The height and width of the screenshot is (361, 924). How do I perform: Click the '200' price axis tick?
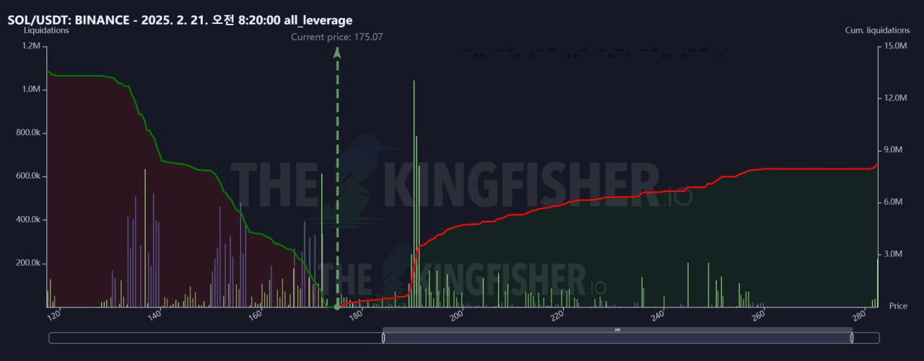pyautogui.click(x=456, y=316)
